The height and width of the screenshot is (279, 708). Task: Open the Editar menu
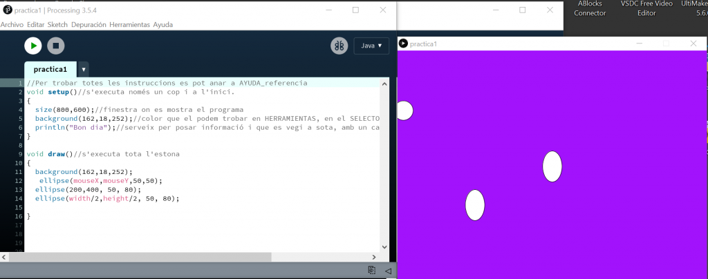pos(35,24)
